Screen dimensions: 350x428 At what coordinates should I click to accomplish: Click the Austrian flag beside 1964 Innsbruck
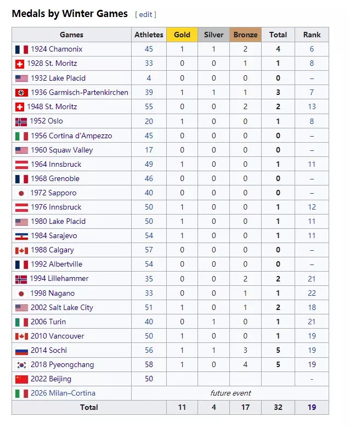coord(21,164)
